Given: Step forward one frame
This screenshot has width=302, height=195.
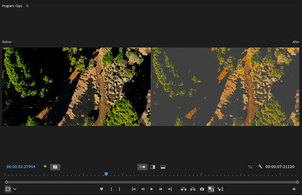Looking at the screenshot, I should coord(161,189).
